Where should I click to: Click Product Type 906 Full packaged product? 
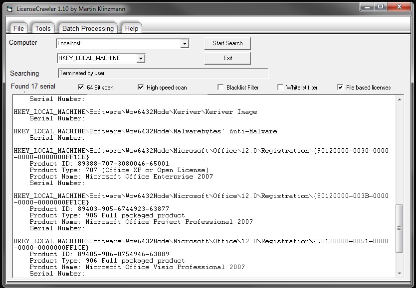tap(107, 261)
